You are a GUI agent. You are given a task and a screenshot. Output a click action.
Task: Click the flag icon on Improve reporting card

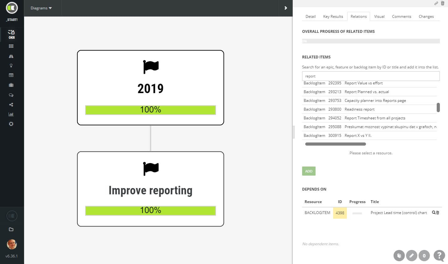coord(151,169)
